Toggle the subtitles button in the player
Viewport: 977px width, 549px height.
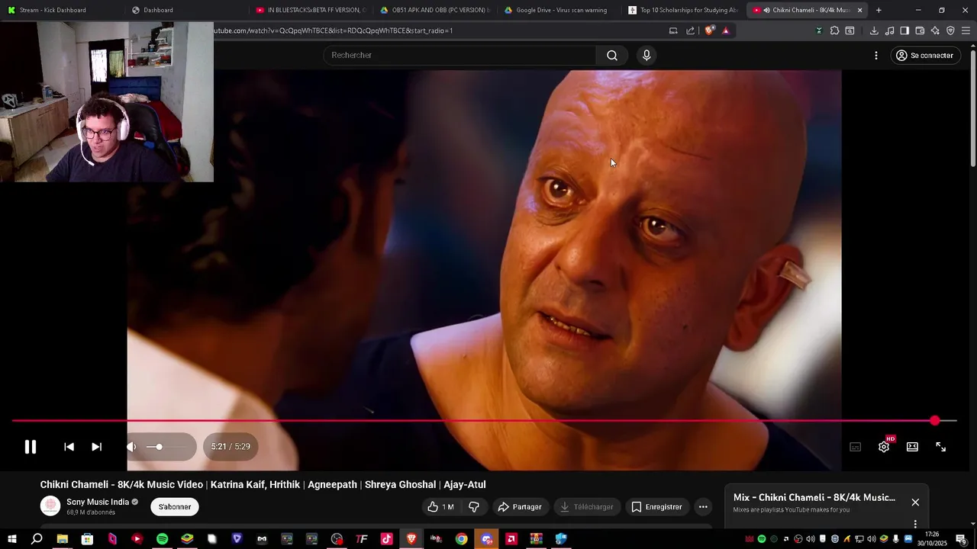[855, 447]
